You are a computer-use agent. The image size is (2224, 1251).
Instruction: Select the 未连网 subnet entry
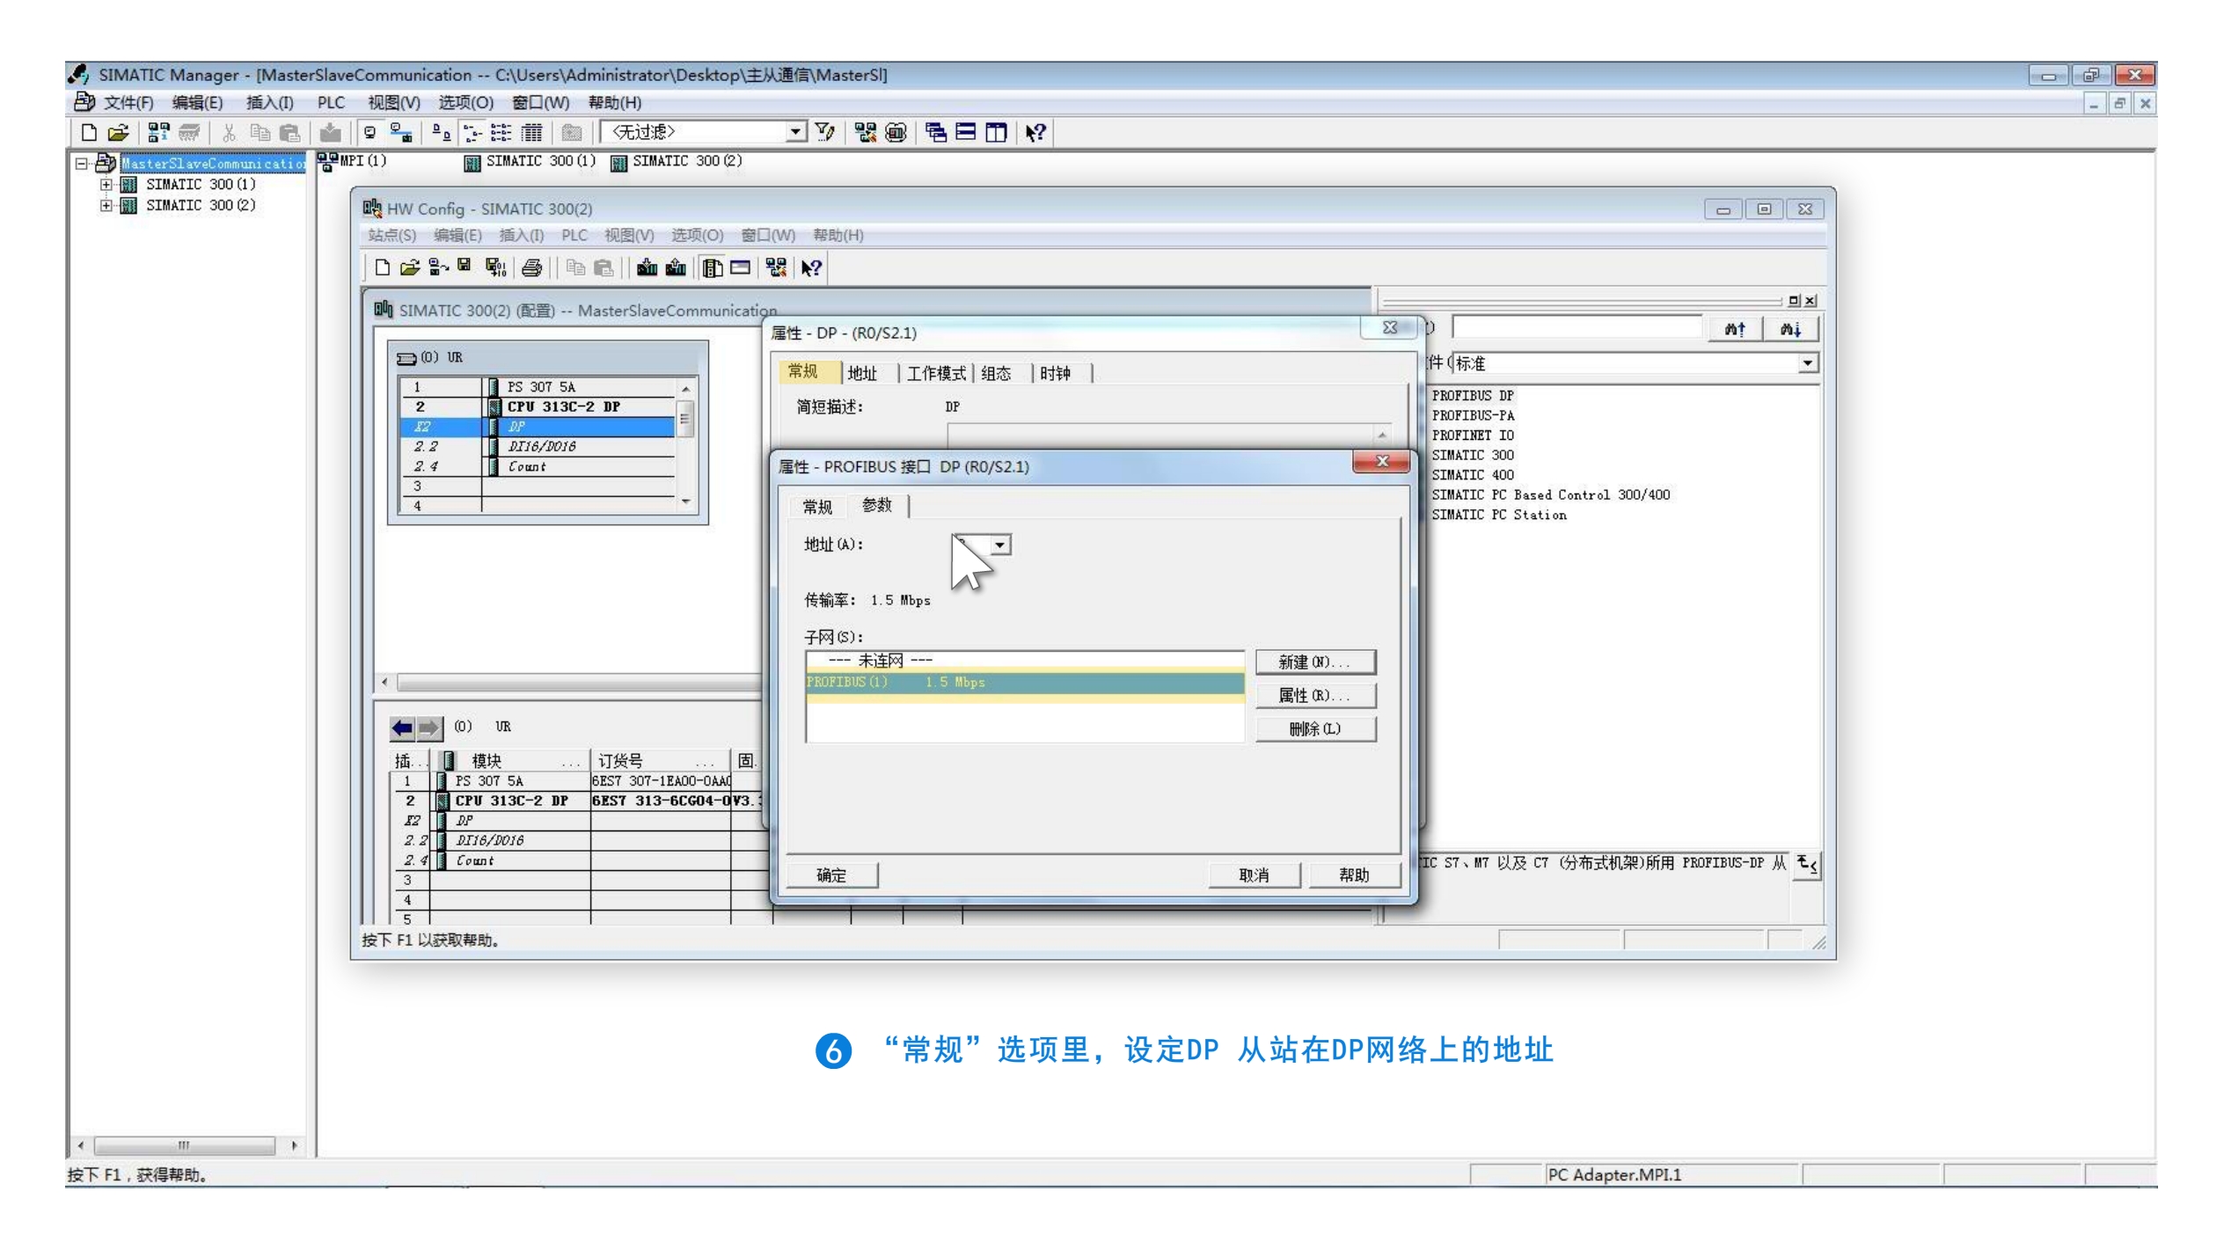[x=880, y=661]
